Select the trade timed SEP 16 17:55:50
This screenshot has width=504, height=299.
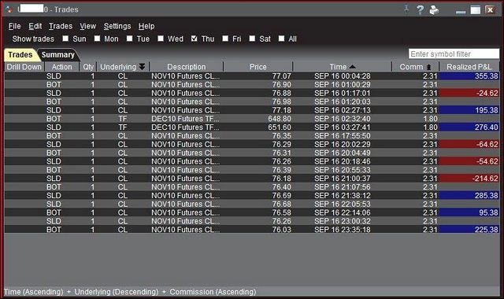[252, 136]
